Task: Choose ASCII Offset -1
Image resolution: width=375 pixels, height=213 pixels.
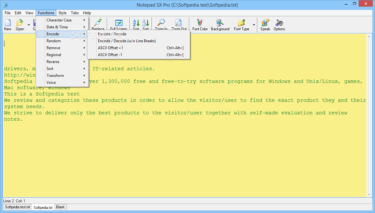Action: [x=139, y=55]
